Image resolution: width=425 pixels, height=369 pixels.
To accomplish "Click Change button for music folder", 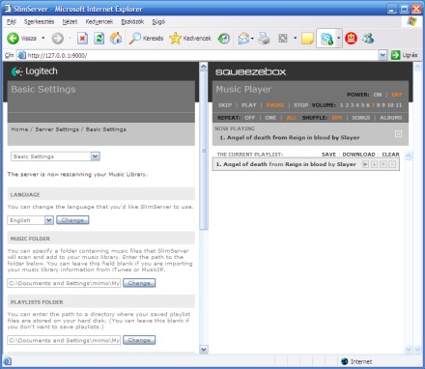I will tap(139, 283).
